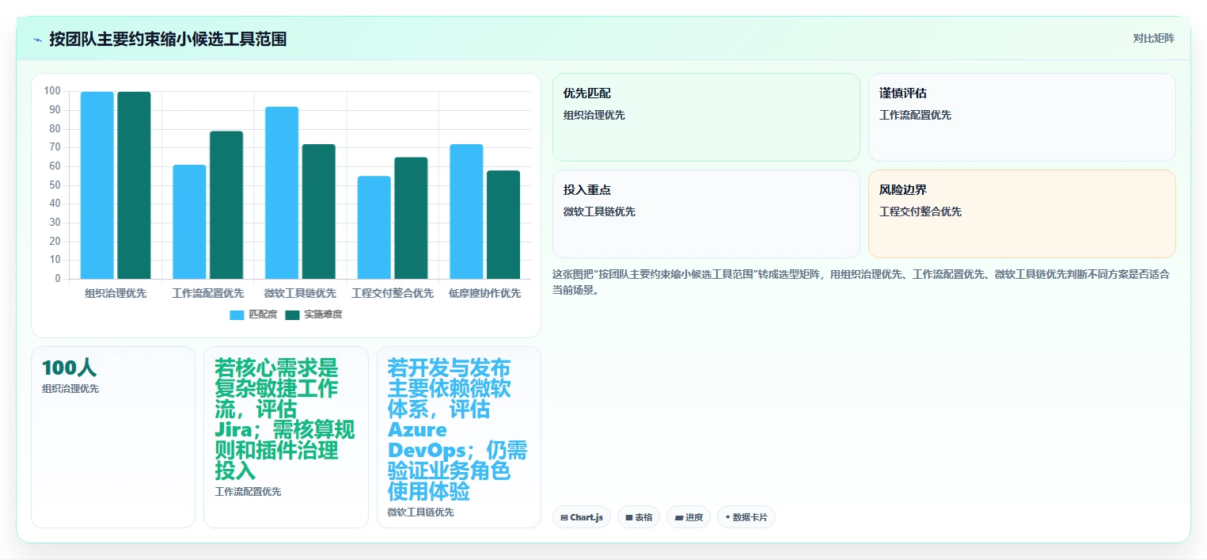Select the 表格 tag chip
This screenshot has width=1207, height=560.
click(638, 517)
